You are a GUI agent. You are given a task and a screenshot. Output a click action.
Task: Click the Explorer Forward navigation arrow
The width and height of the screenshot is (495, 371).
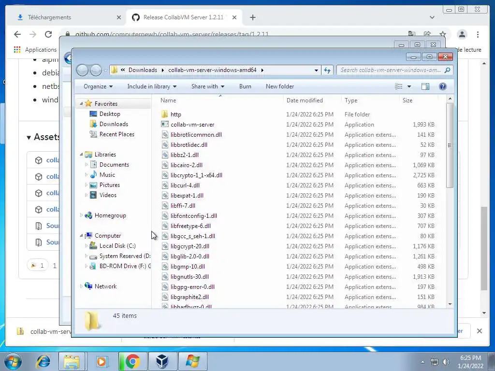click(x=96, y=70)
